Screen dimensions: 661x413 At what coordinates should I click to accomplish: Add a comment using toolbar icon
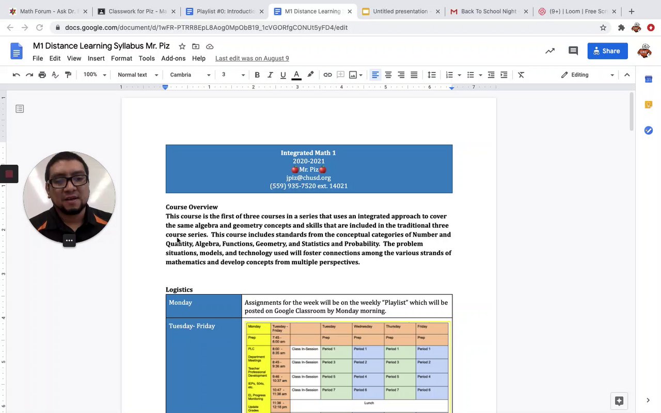(x=340, y=75)
